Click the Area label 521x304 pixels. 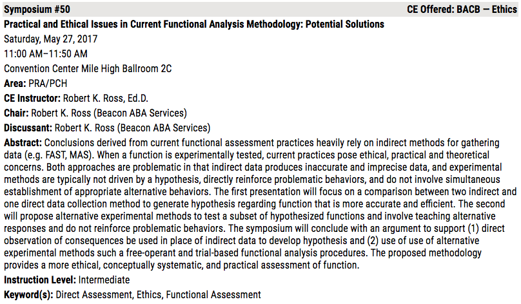point(15,83)
